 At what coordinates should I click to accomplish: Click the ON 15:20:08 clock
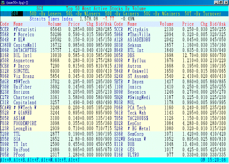(x=213, y=160)
